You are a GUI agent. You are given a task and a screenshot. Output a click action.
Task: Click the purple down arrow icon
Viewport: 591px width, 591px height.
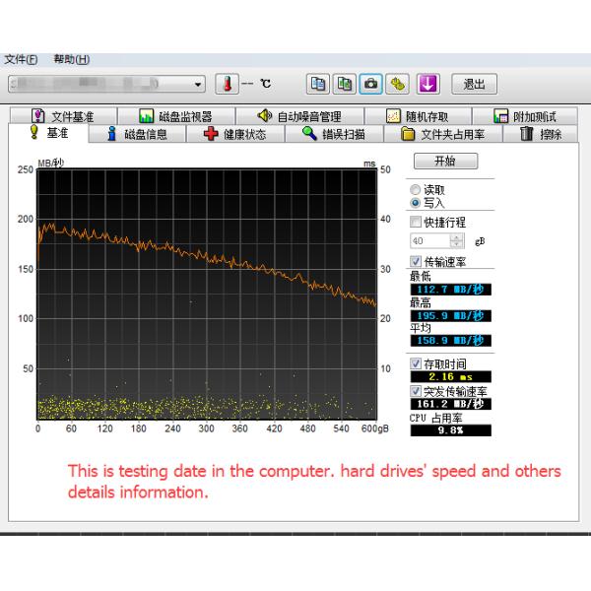pos(427,84)
